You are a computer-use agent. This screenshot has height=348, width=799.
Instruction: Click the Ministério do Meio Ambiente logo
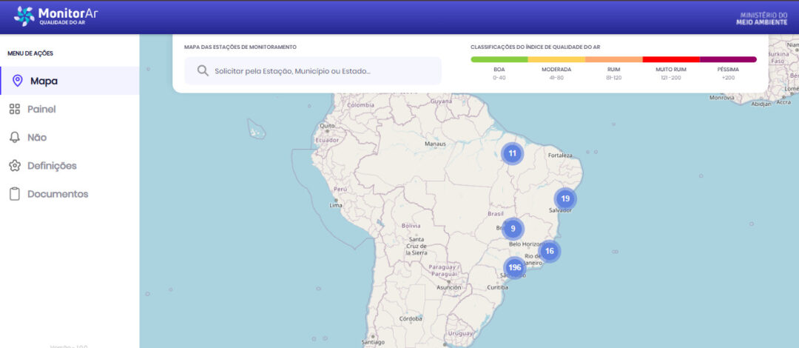pos(761,19)
